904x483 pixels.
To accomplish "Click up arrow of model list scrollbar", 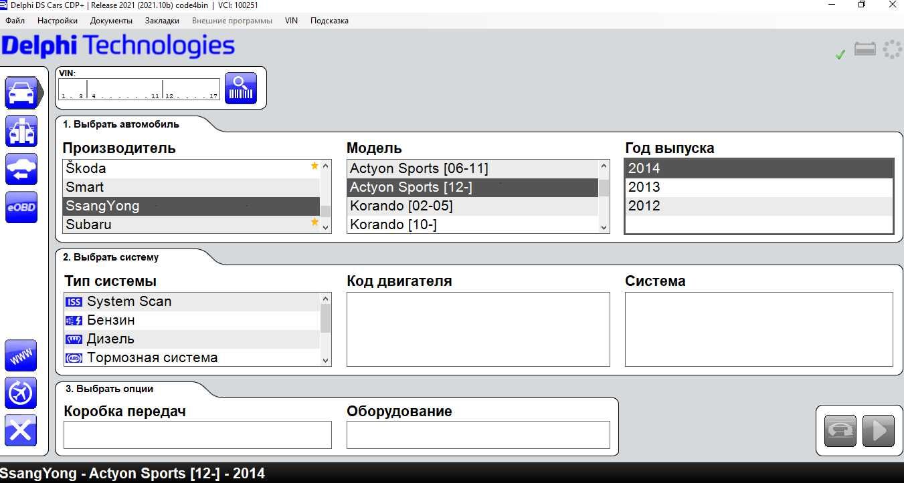I will coord(604,166).
